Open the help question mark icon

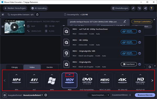tap(152, 8)
